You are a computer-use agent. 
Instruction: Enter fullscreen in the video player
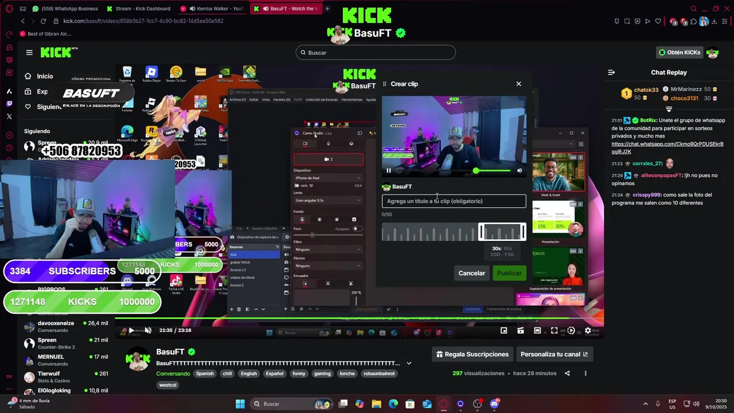pyautogui.click(x=554, y=330)
